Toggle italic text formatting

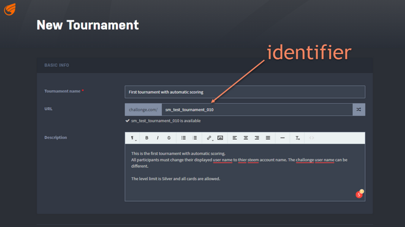point(158,138)
